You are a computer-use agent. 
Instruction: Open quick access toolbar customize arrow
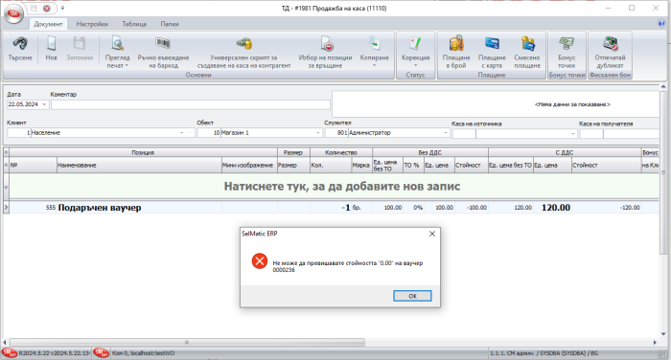pyautogui.click(x=62, y=8)
